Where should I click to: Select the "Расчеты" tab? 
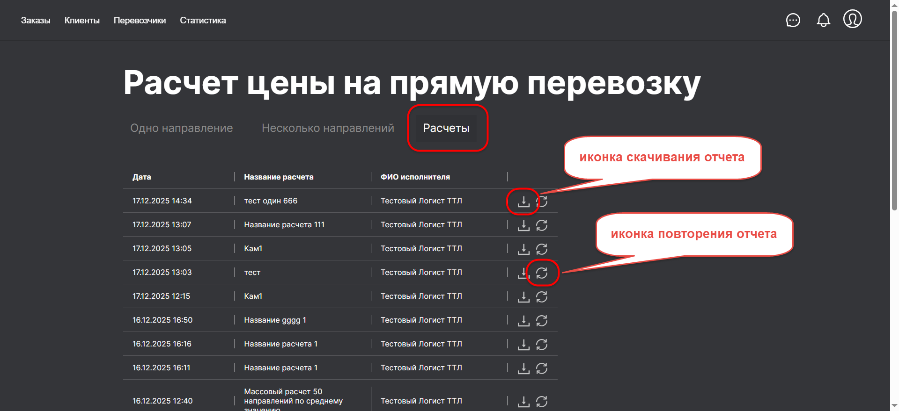446,128
